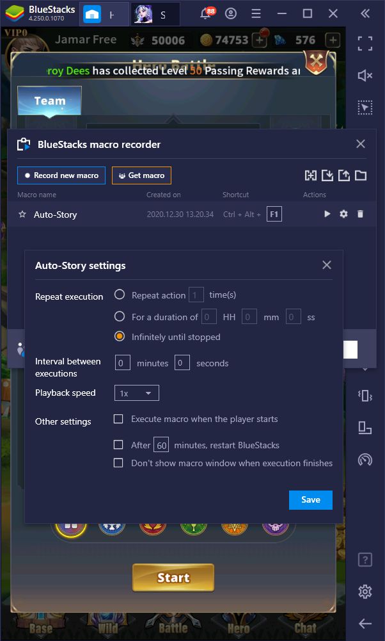
Task: Open the BlueStacks account icon
Action: [x=231, y=13]
